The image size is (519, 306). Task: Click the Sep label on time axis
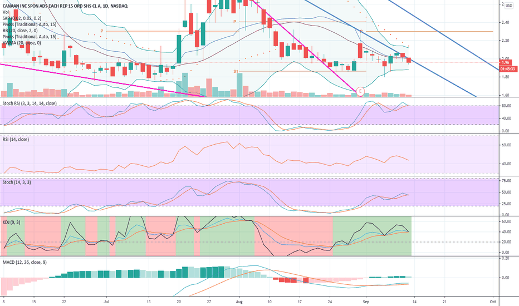[366, 302]
